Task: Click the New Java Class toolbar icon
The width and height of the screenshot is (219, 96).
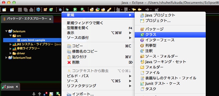Action: tap(51, 10)
